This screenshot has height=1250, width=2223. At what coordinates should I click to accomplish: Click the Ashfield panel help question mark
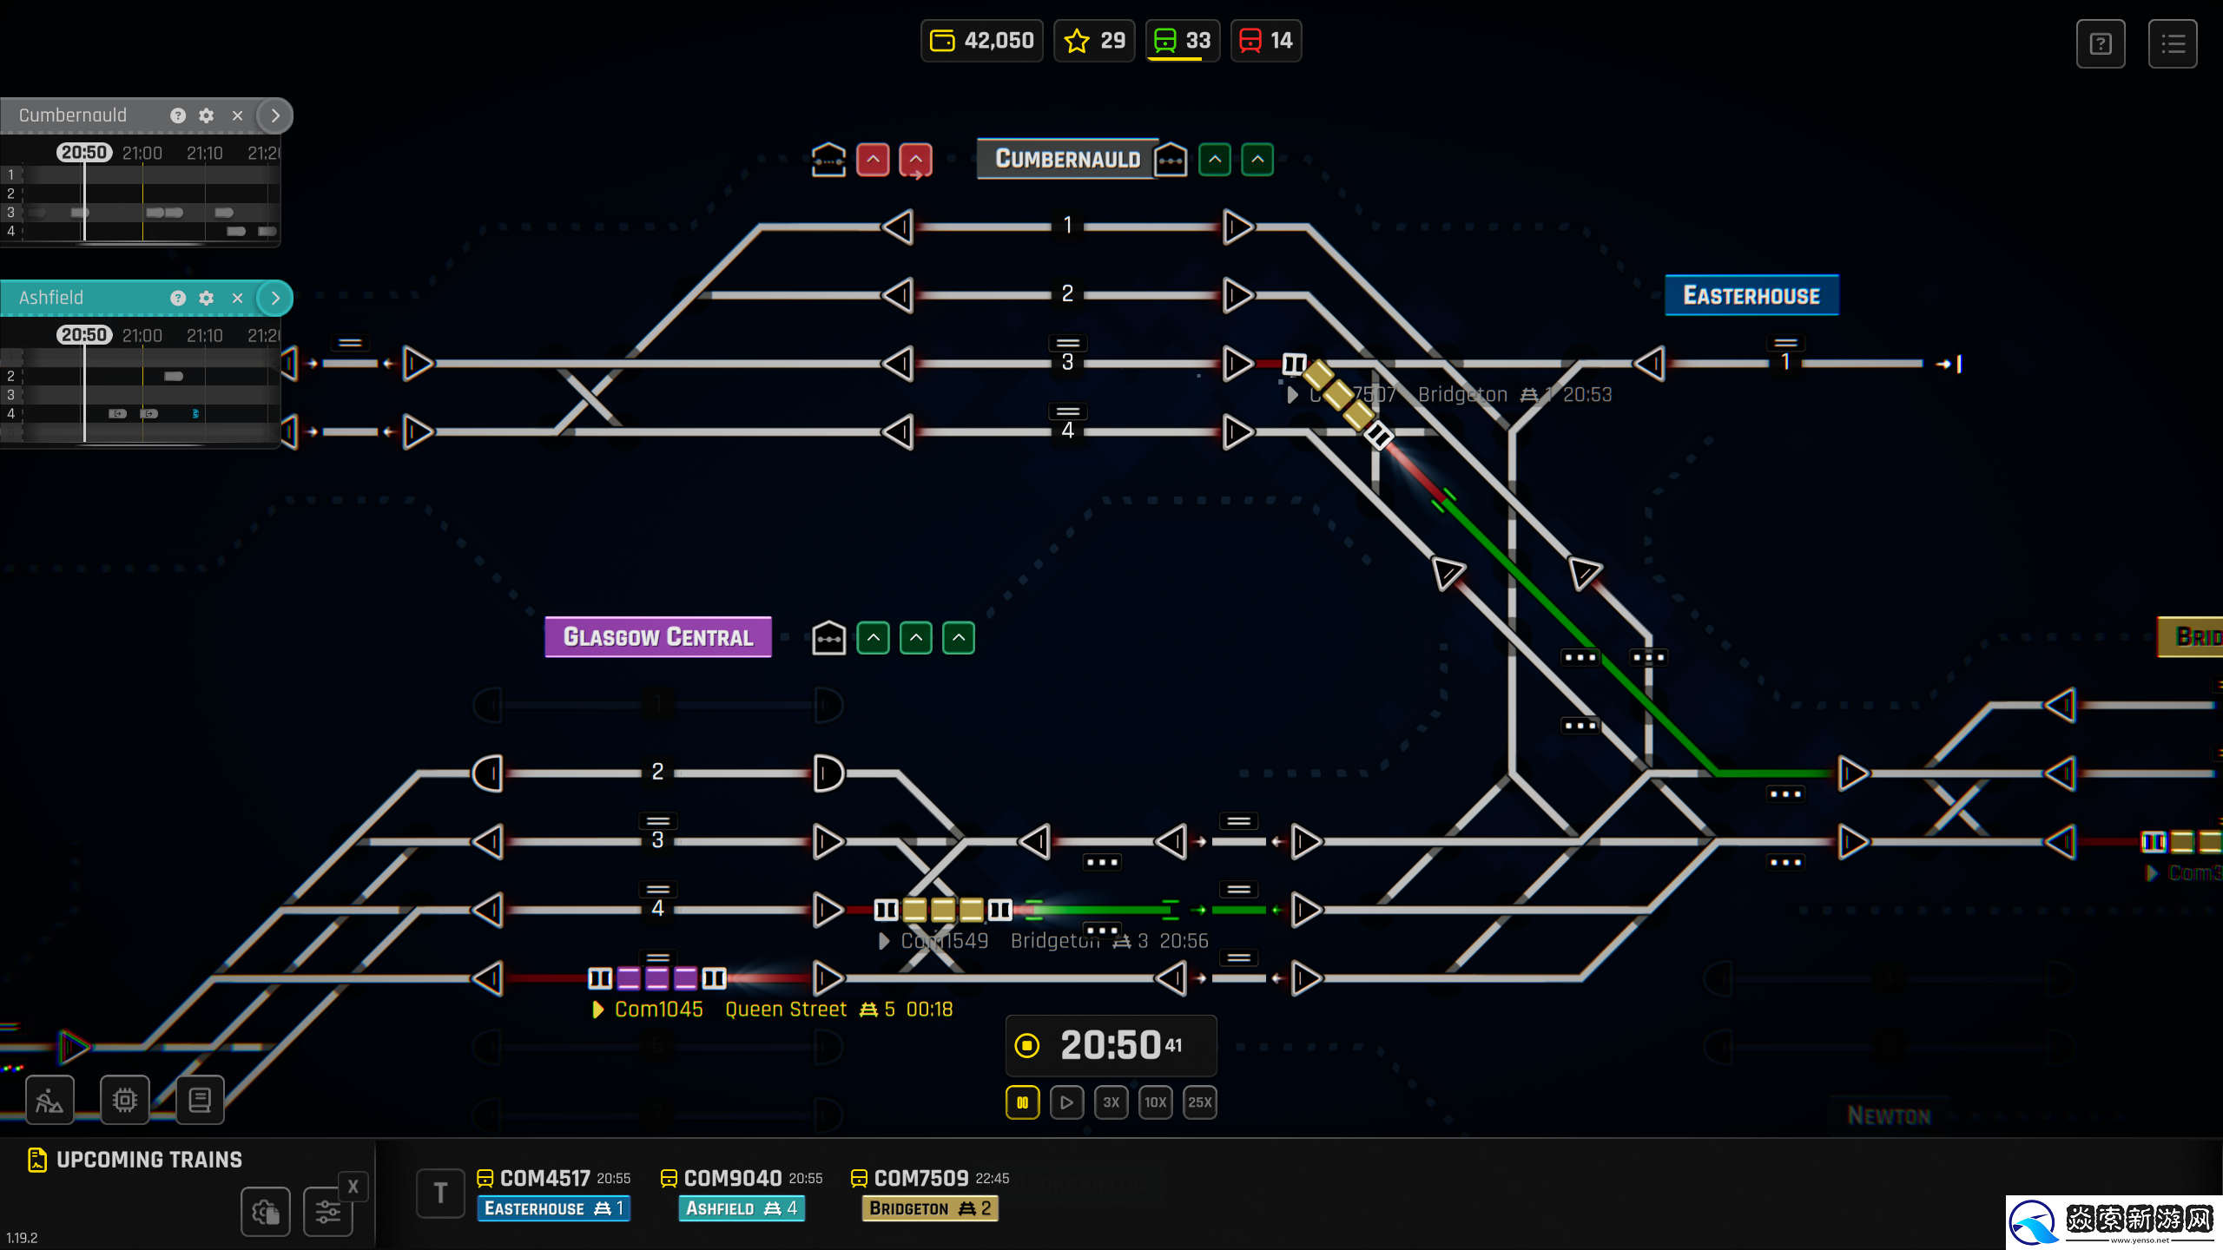point(178,298)
